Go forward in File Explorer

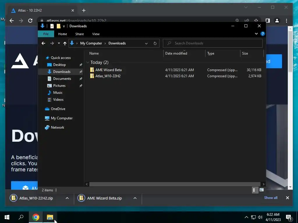click(x=52, y=43)
